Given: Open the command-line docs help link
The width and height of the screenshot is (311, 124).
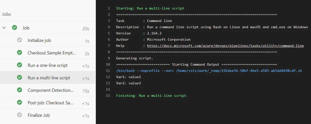Looking at the screenshot, I should 225,46.
